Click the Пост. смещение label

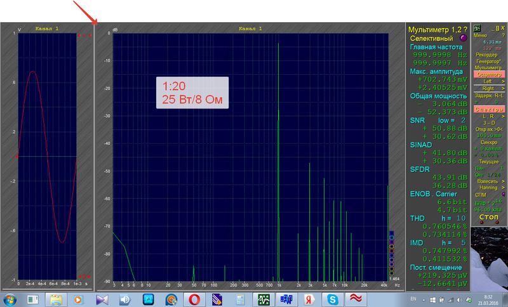(x=436, y=268)
